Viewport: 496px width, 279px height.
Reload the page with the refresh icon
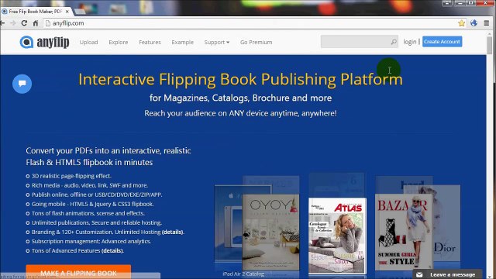point(24,23)
